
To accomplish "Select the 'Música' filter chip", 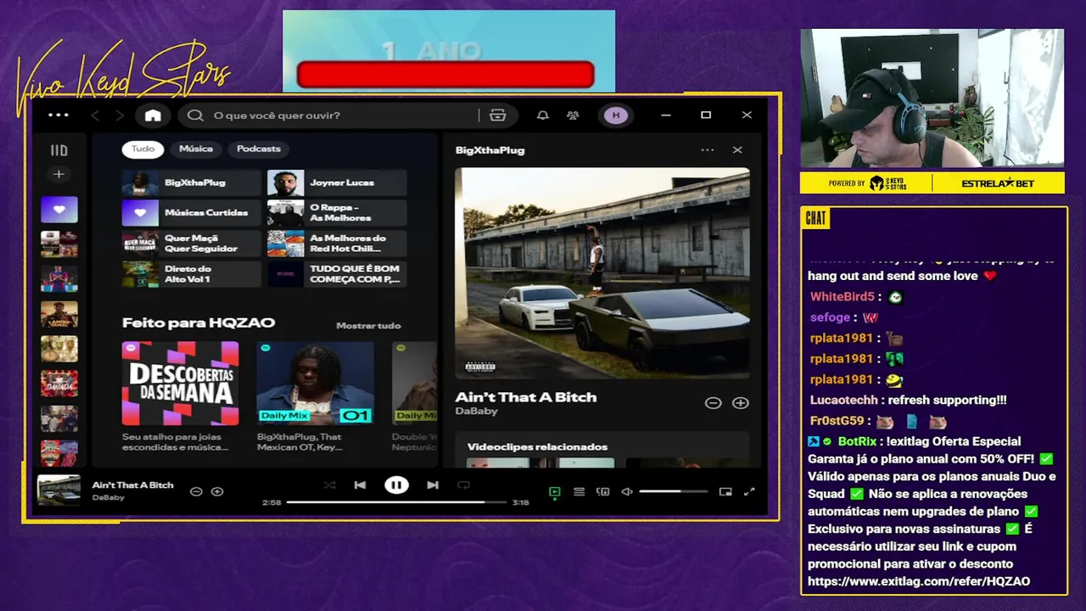I will (196, 149).
